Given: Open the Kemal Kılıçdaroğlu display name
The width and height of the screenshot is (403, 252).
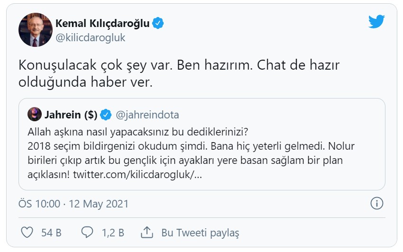Looking at the screenshot, I should (x=102, y=23).
